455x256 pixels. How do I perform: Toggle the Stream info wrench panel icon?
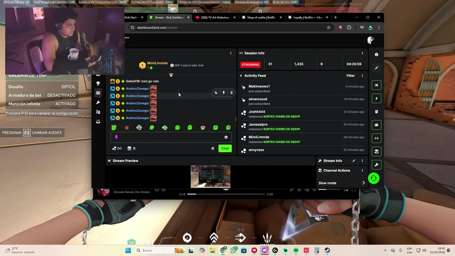point(376,165)
